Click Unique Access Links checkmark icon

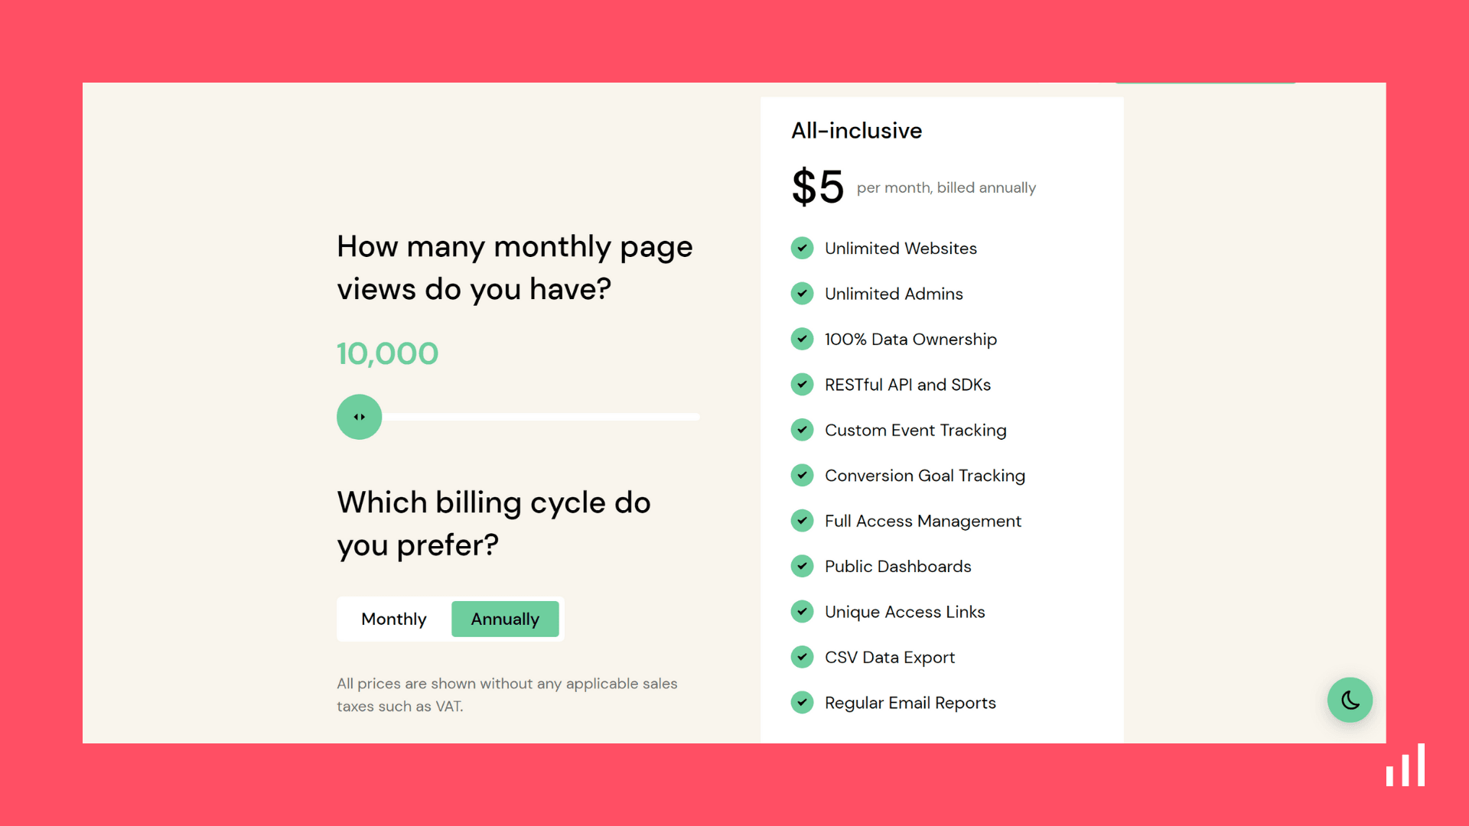coord(802,612)
